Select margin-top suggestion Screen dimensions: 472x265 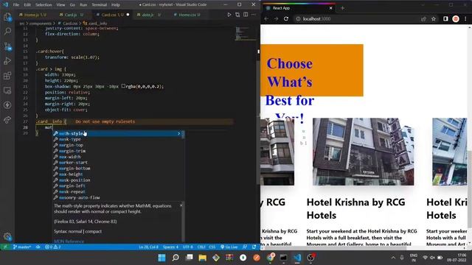[118, 145]
